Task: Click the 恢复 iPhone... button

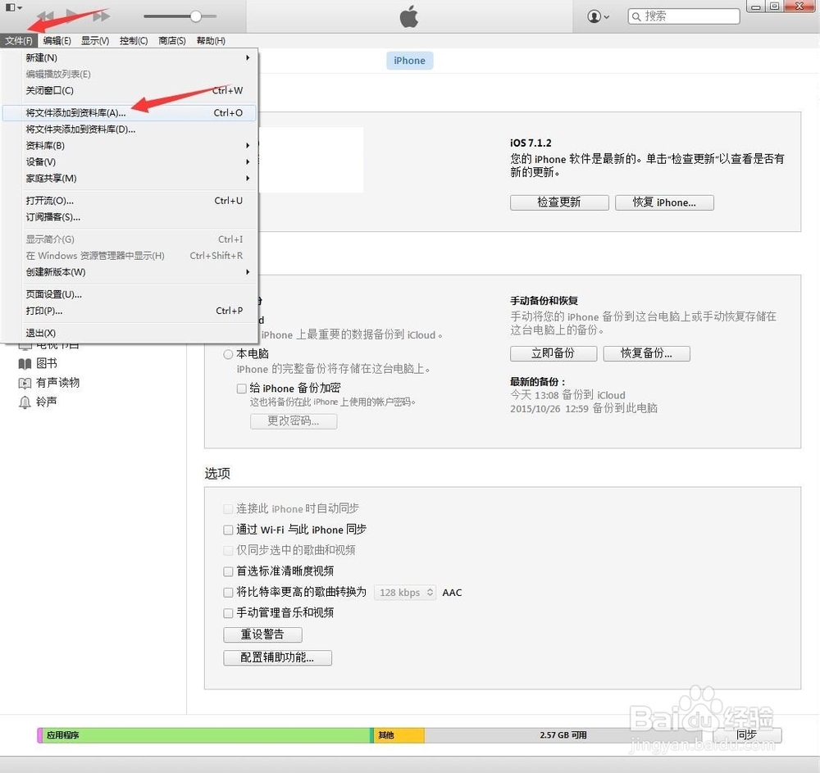Action: 664,202
